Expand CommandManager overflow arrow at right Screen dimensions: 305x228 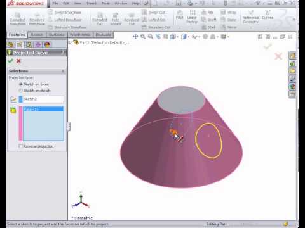coord(294,20)
